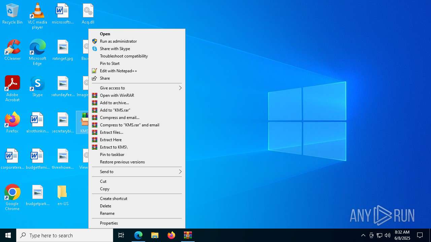Open Firefox from the taskbar
Viewport: 431px width, 242px height.
click(171, 235)
